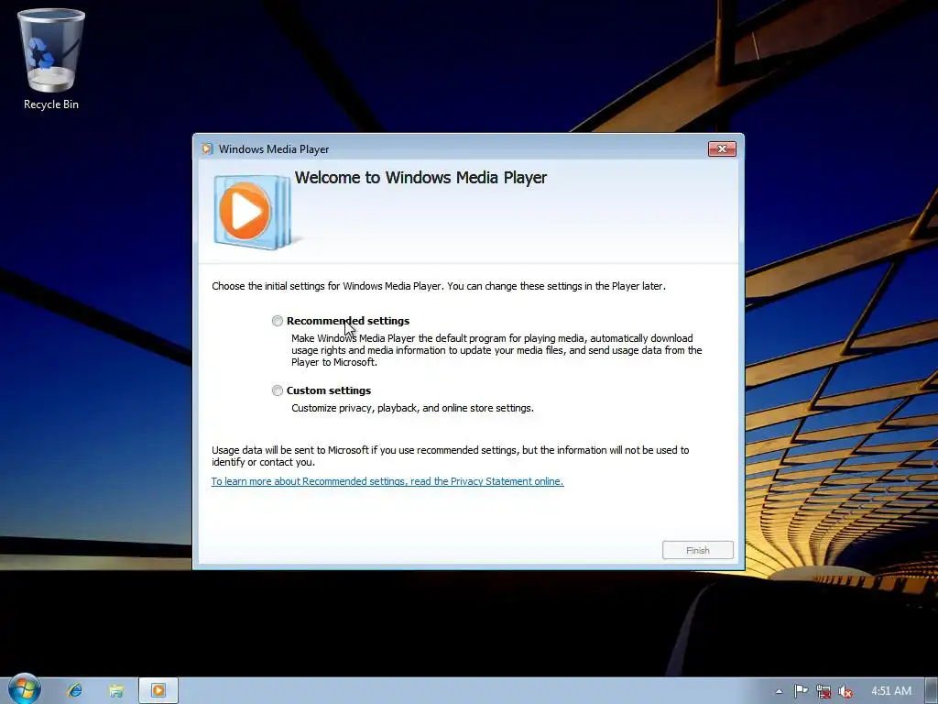Show hidden icons in the system tray
Screen dimensions: 938x704
779,691
